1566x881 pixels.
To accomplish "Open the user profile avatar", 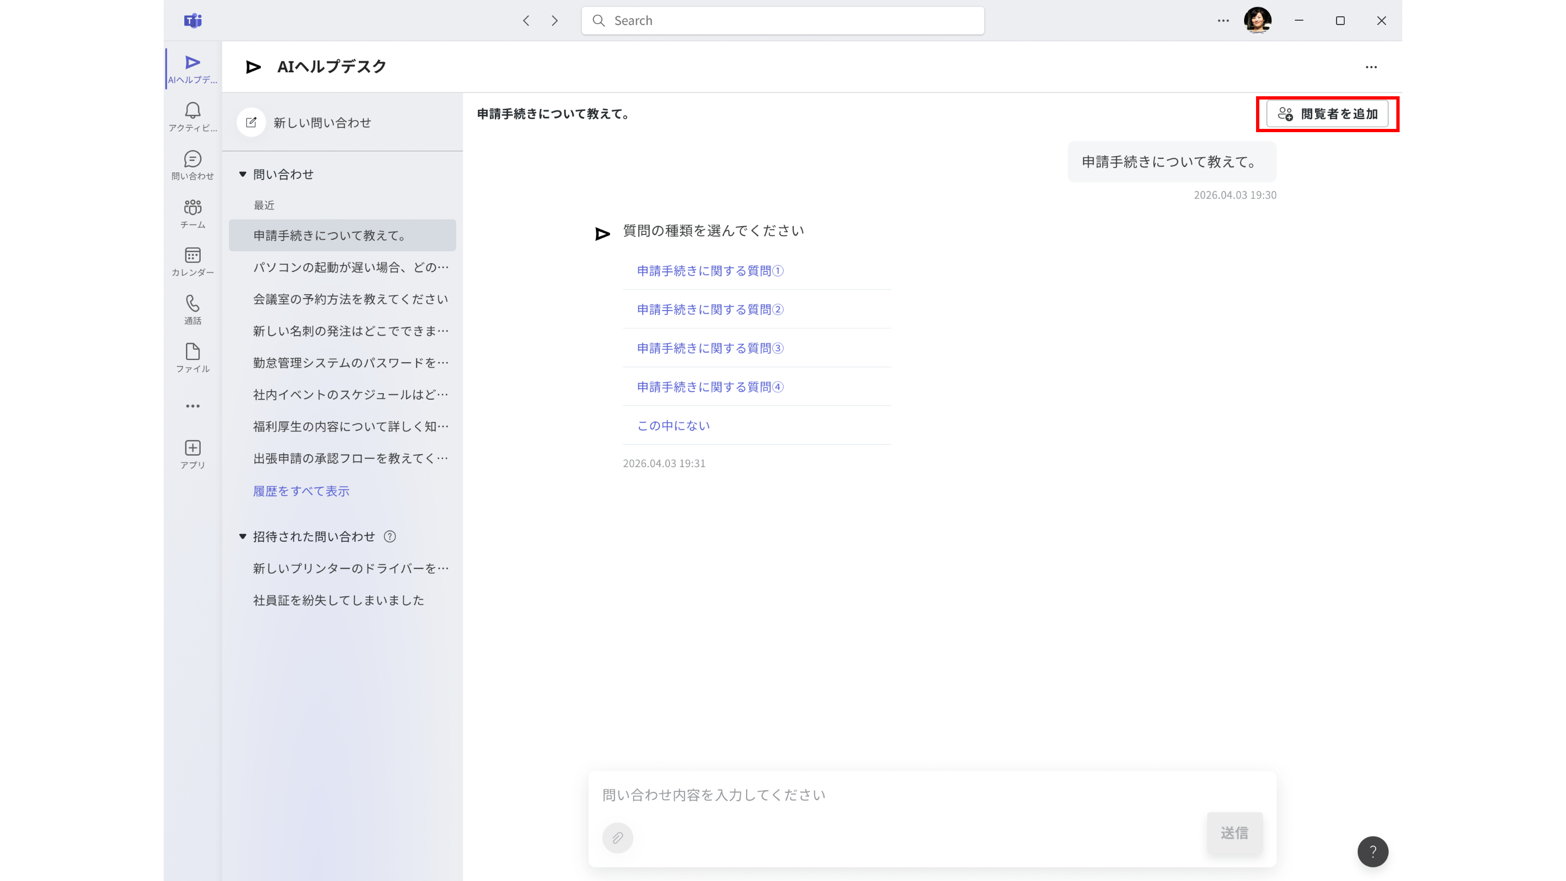I will point(1257,20).
